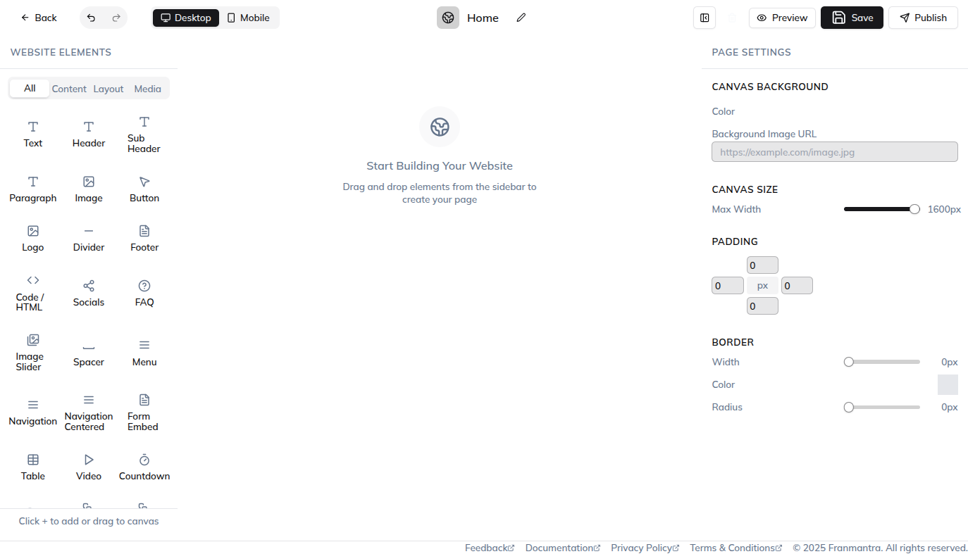Viewport: 968px width, 554px height.
Task: Add the Button element
Action: click(144, 189)
